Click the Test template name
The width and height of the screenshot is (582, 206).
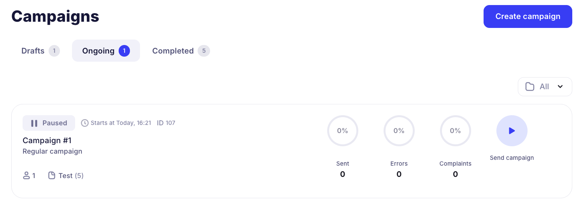[65, 176]
